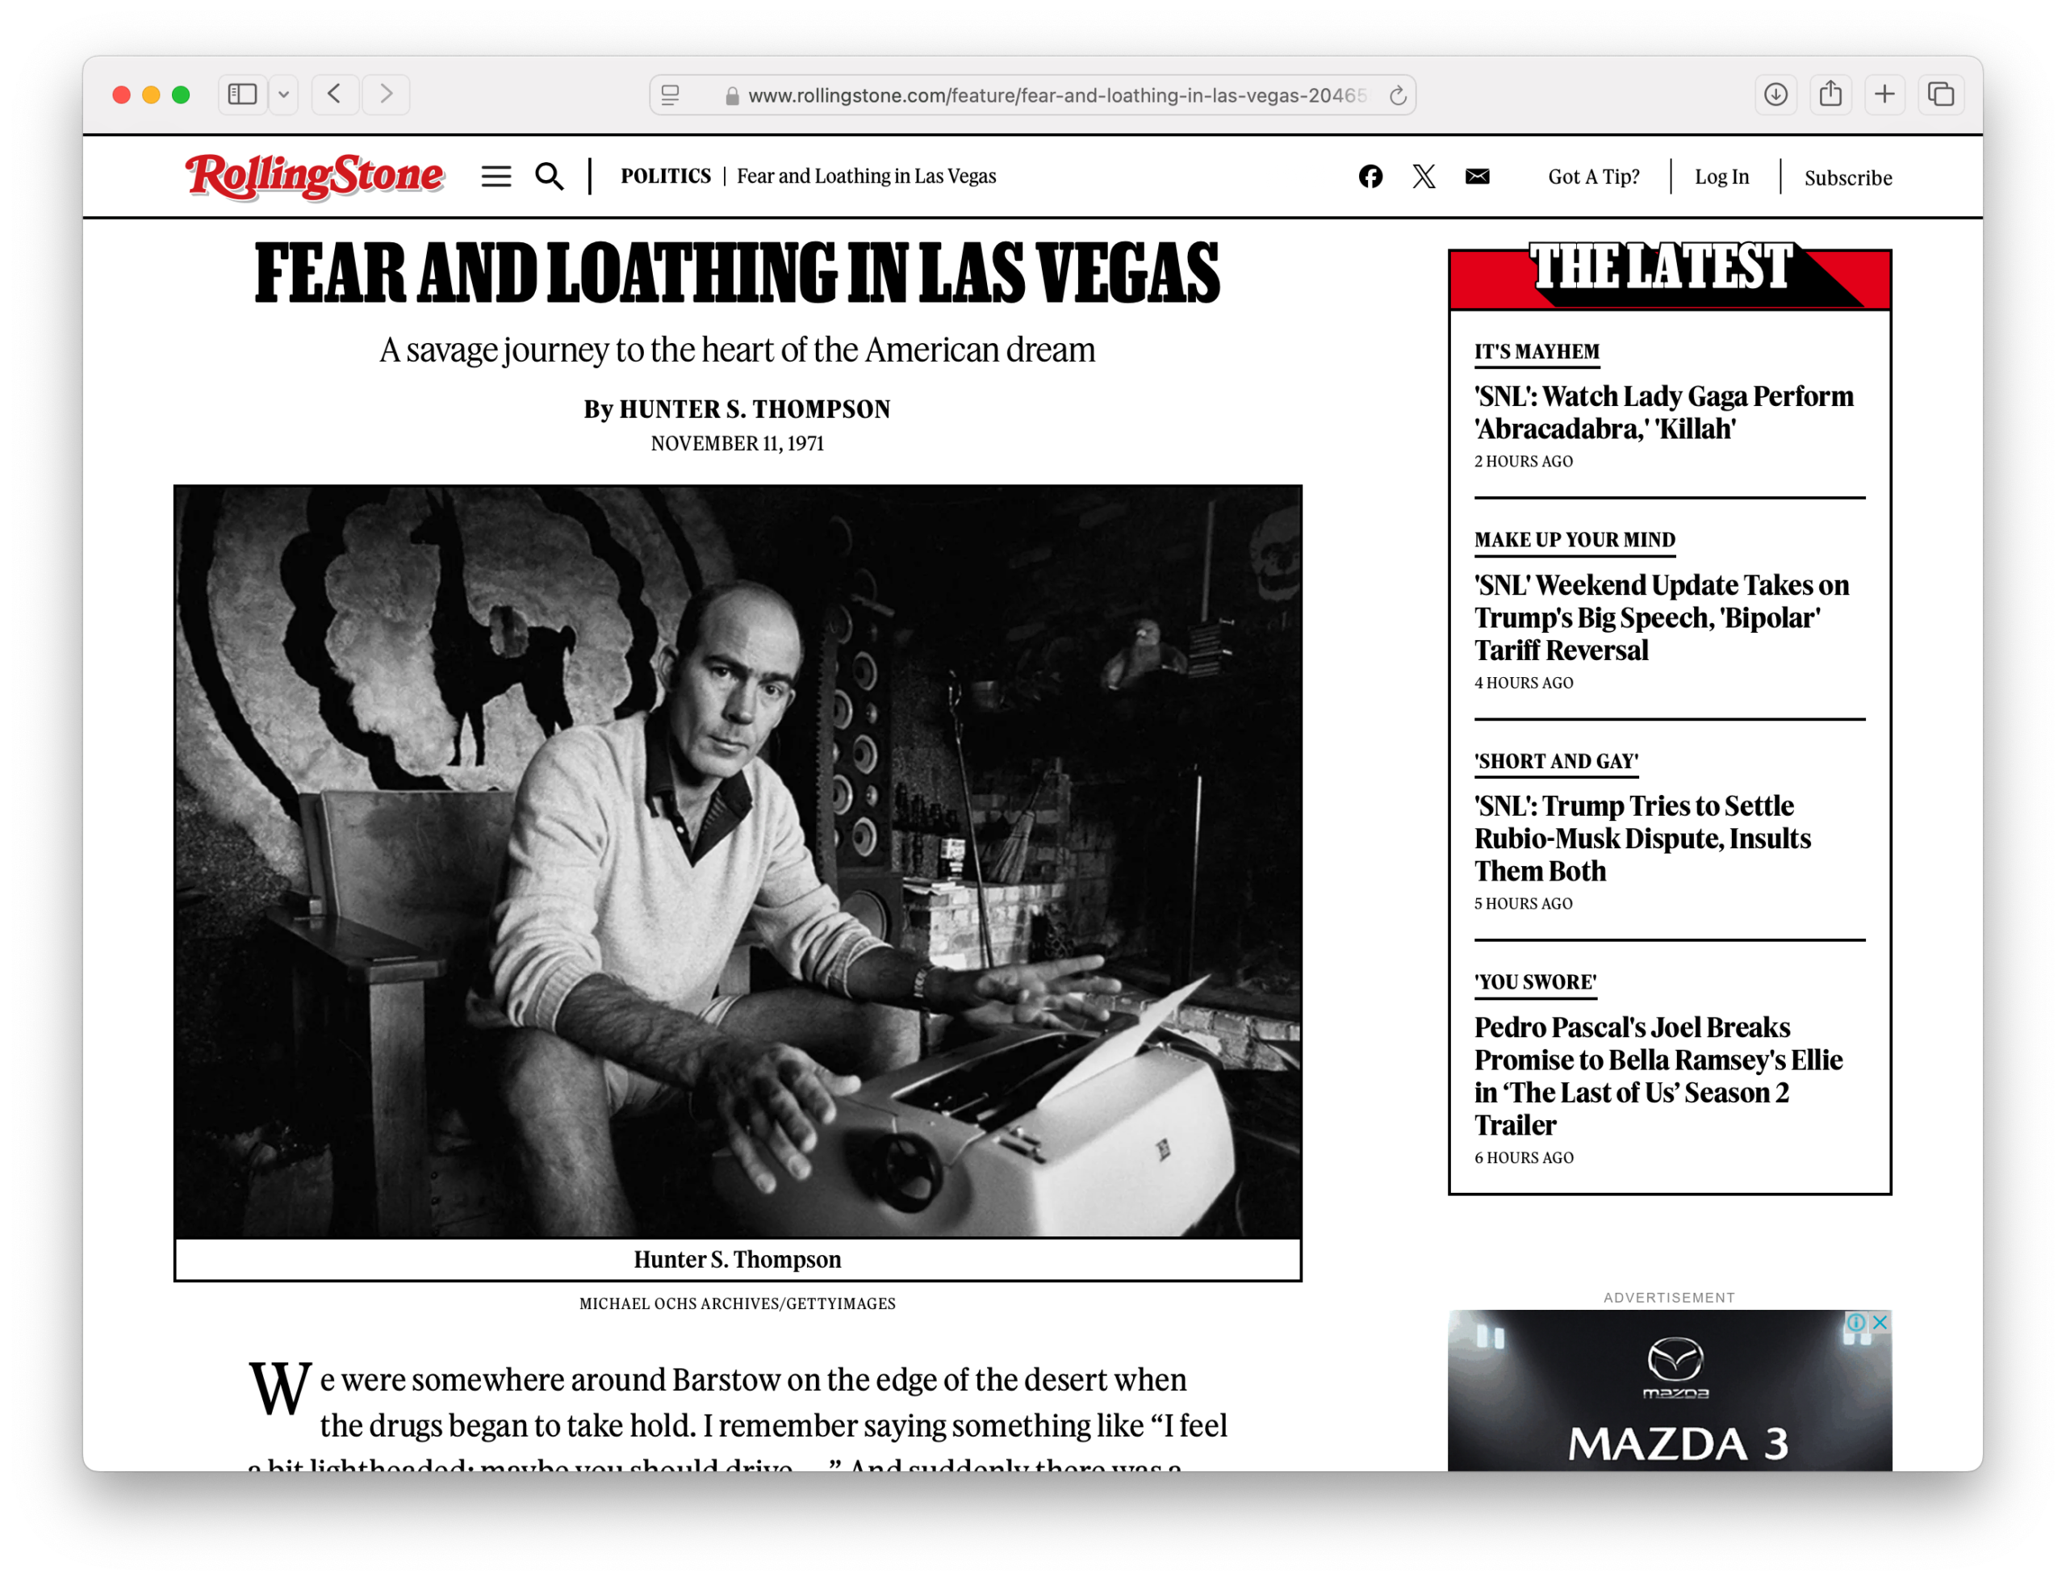Click the Mazda 3 advertisement
Screen dimensions: 2066x1581
point(1669,1391)
